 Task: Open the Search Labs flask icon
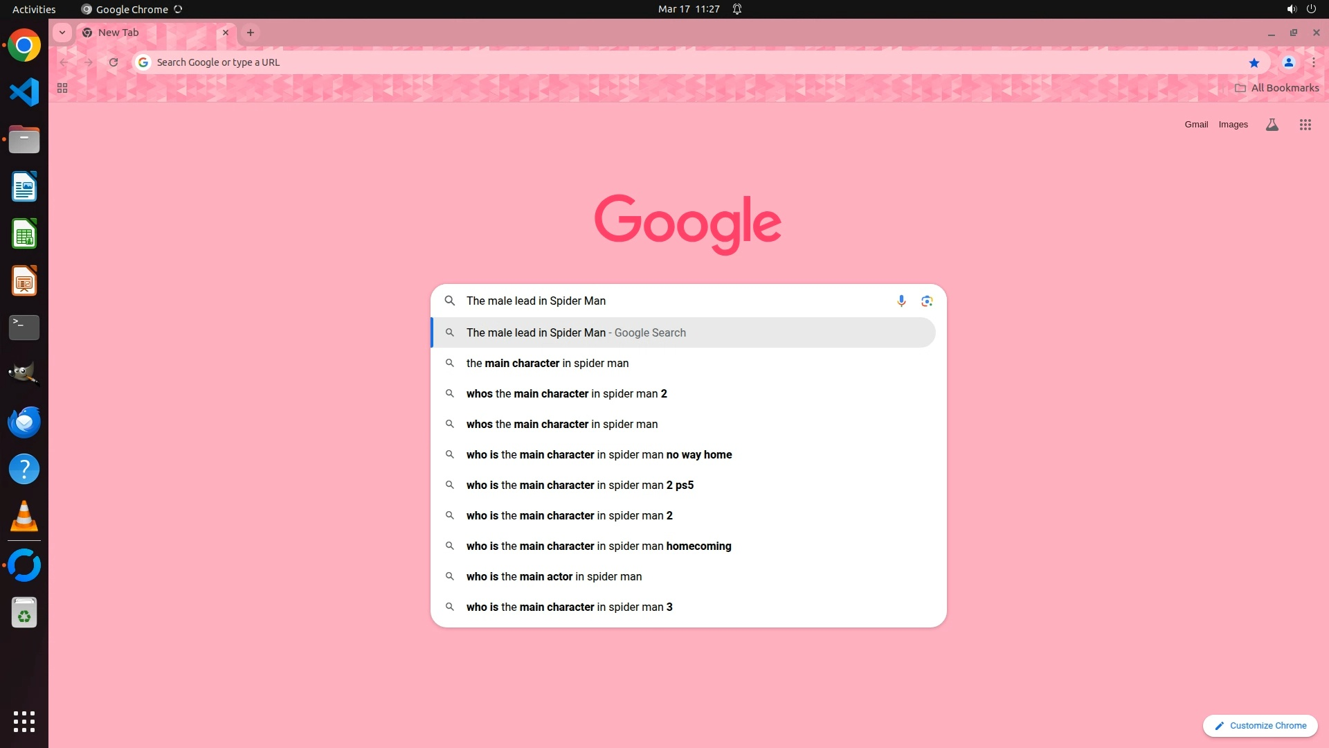point(1272,125)
